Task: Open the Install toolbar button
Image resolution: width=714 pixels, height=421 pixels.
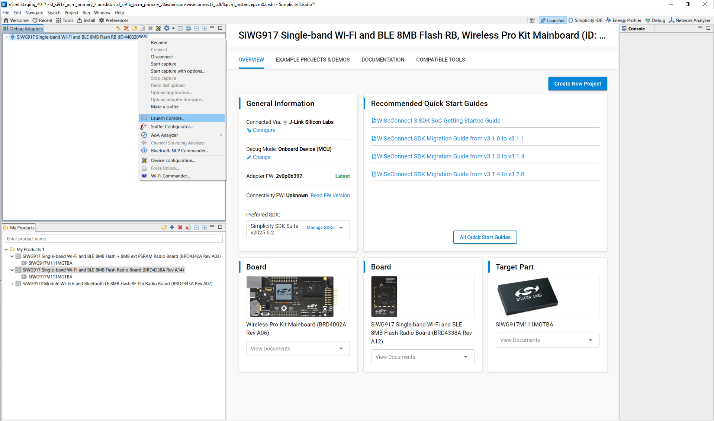Action: click(86, 20)
